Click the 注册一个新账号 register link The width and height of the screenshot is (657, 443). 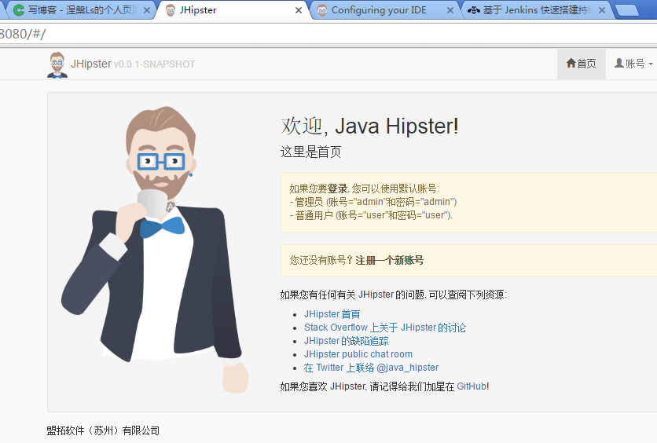[x=389, y=260]
